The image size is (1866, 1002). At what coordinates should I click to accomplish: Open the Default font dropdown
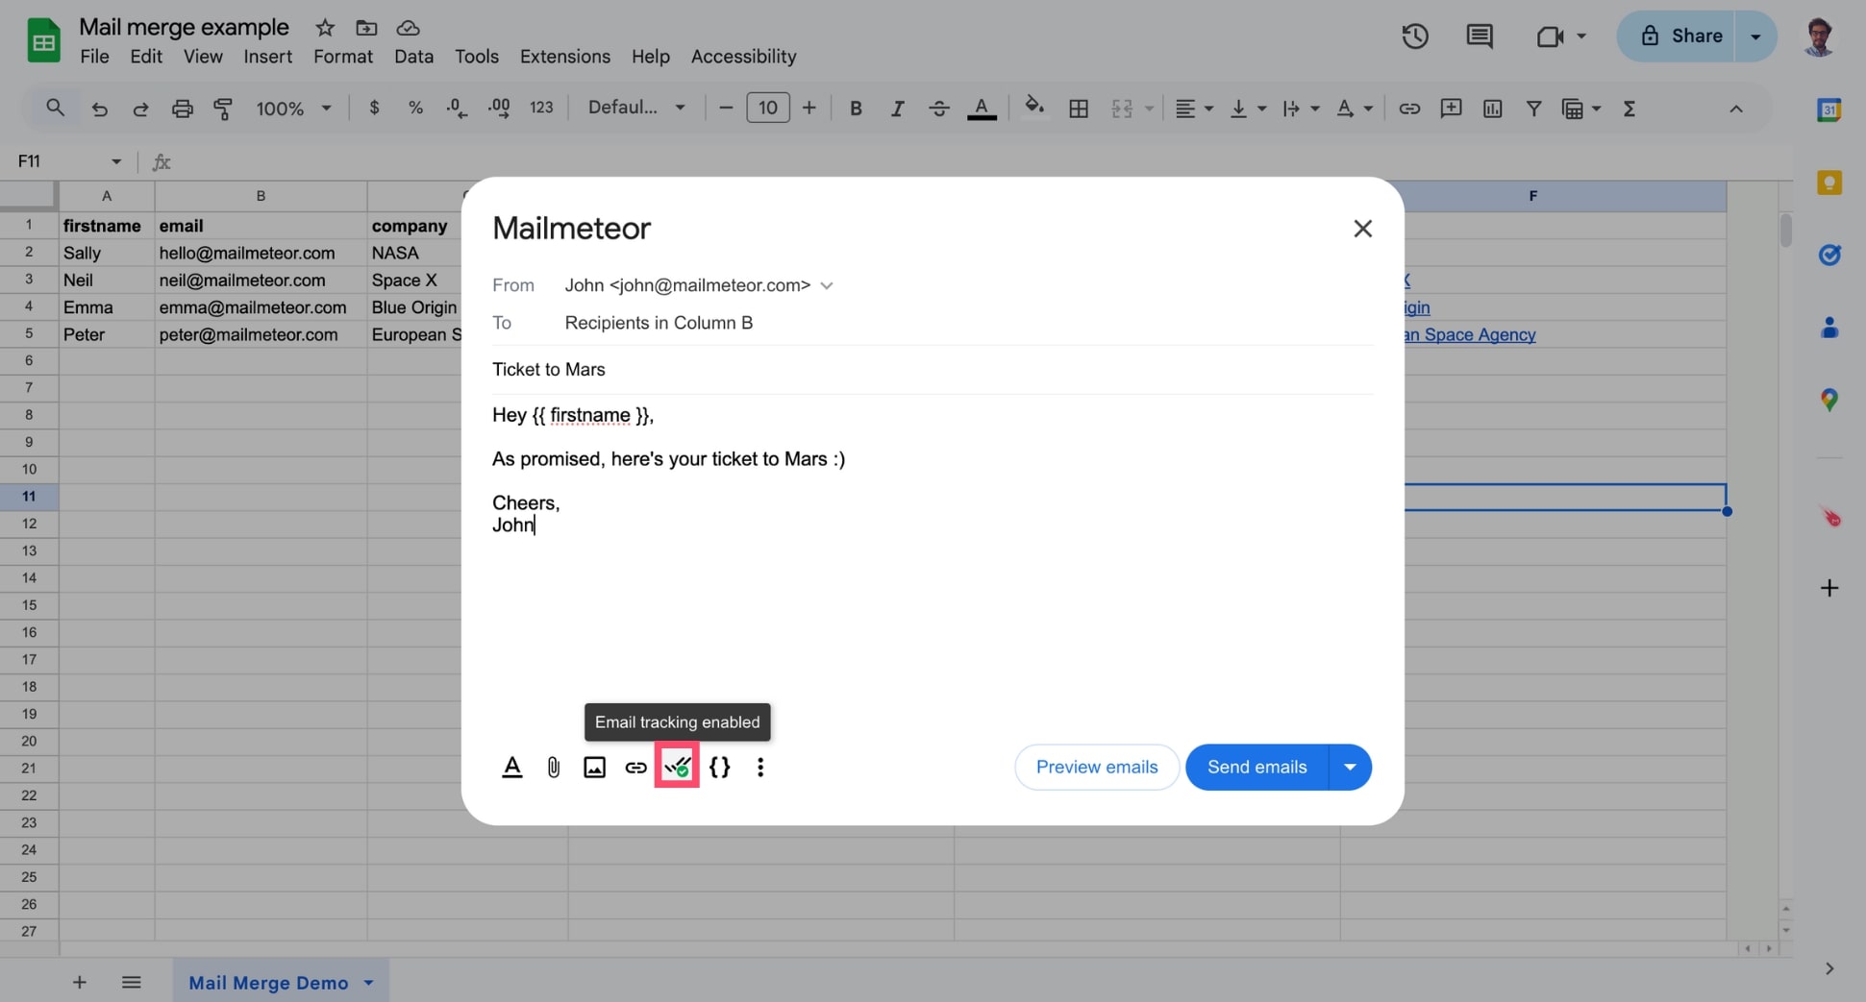click(636, 109)
